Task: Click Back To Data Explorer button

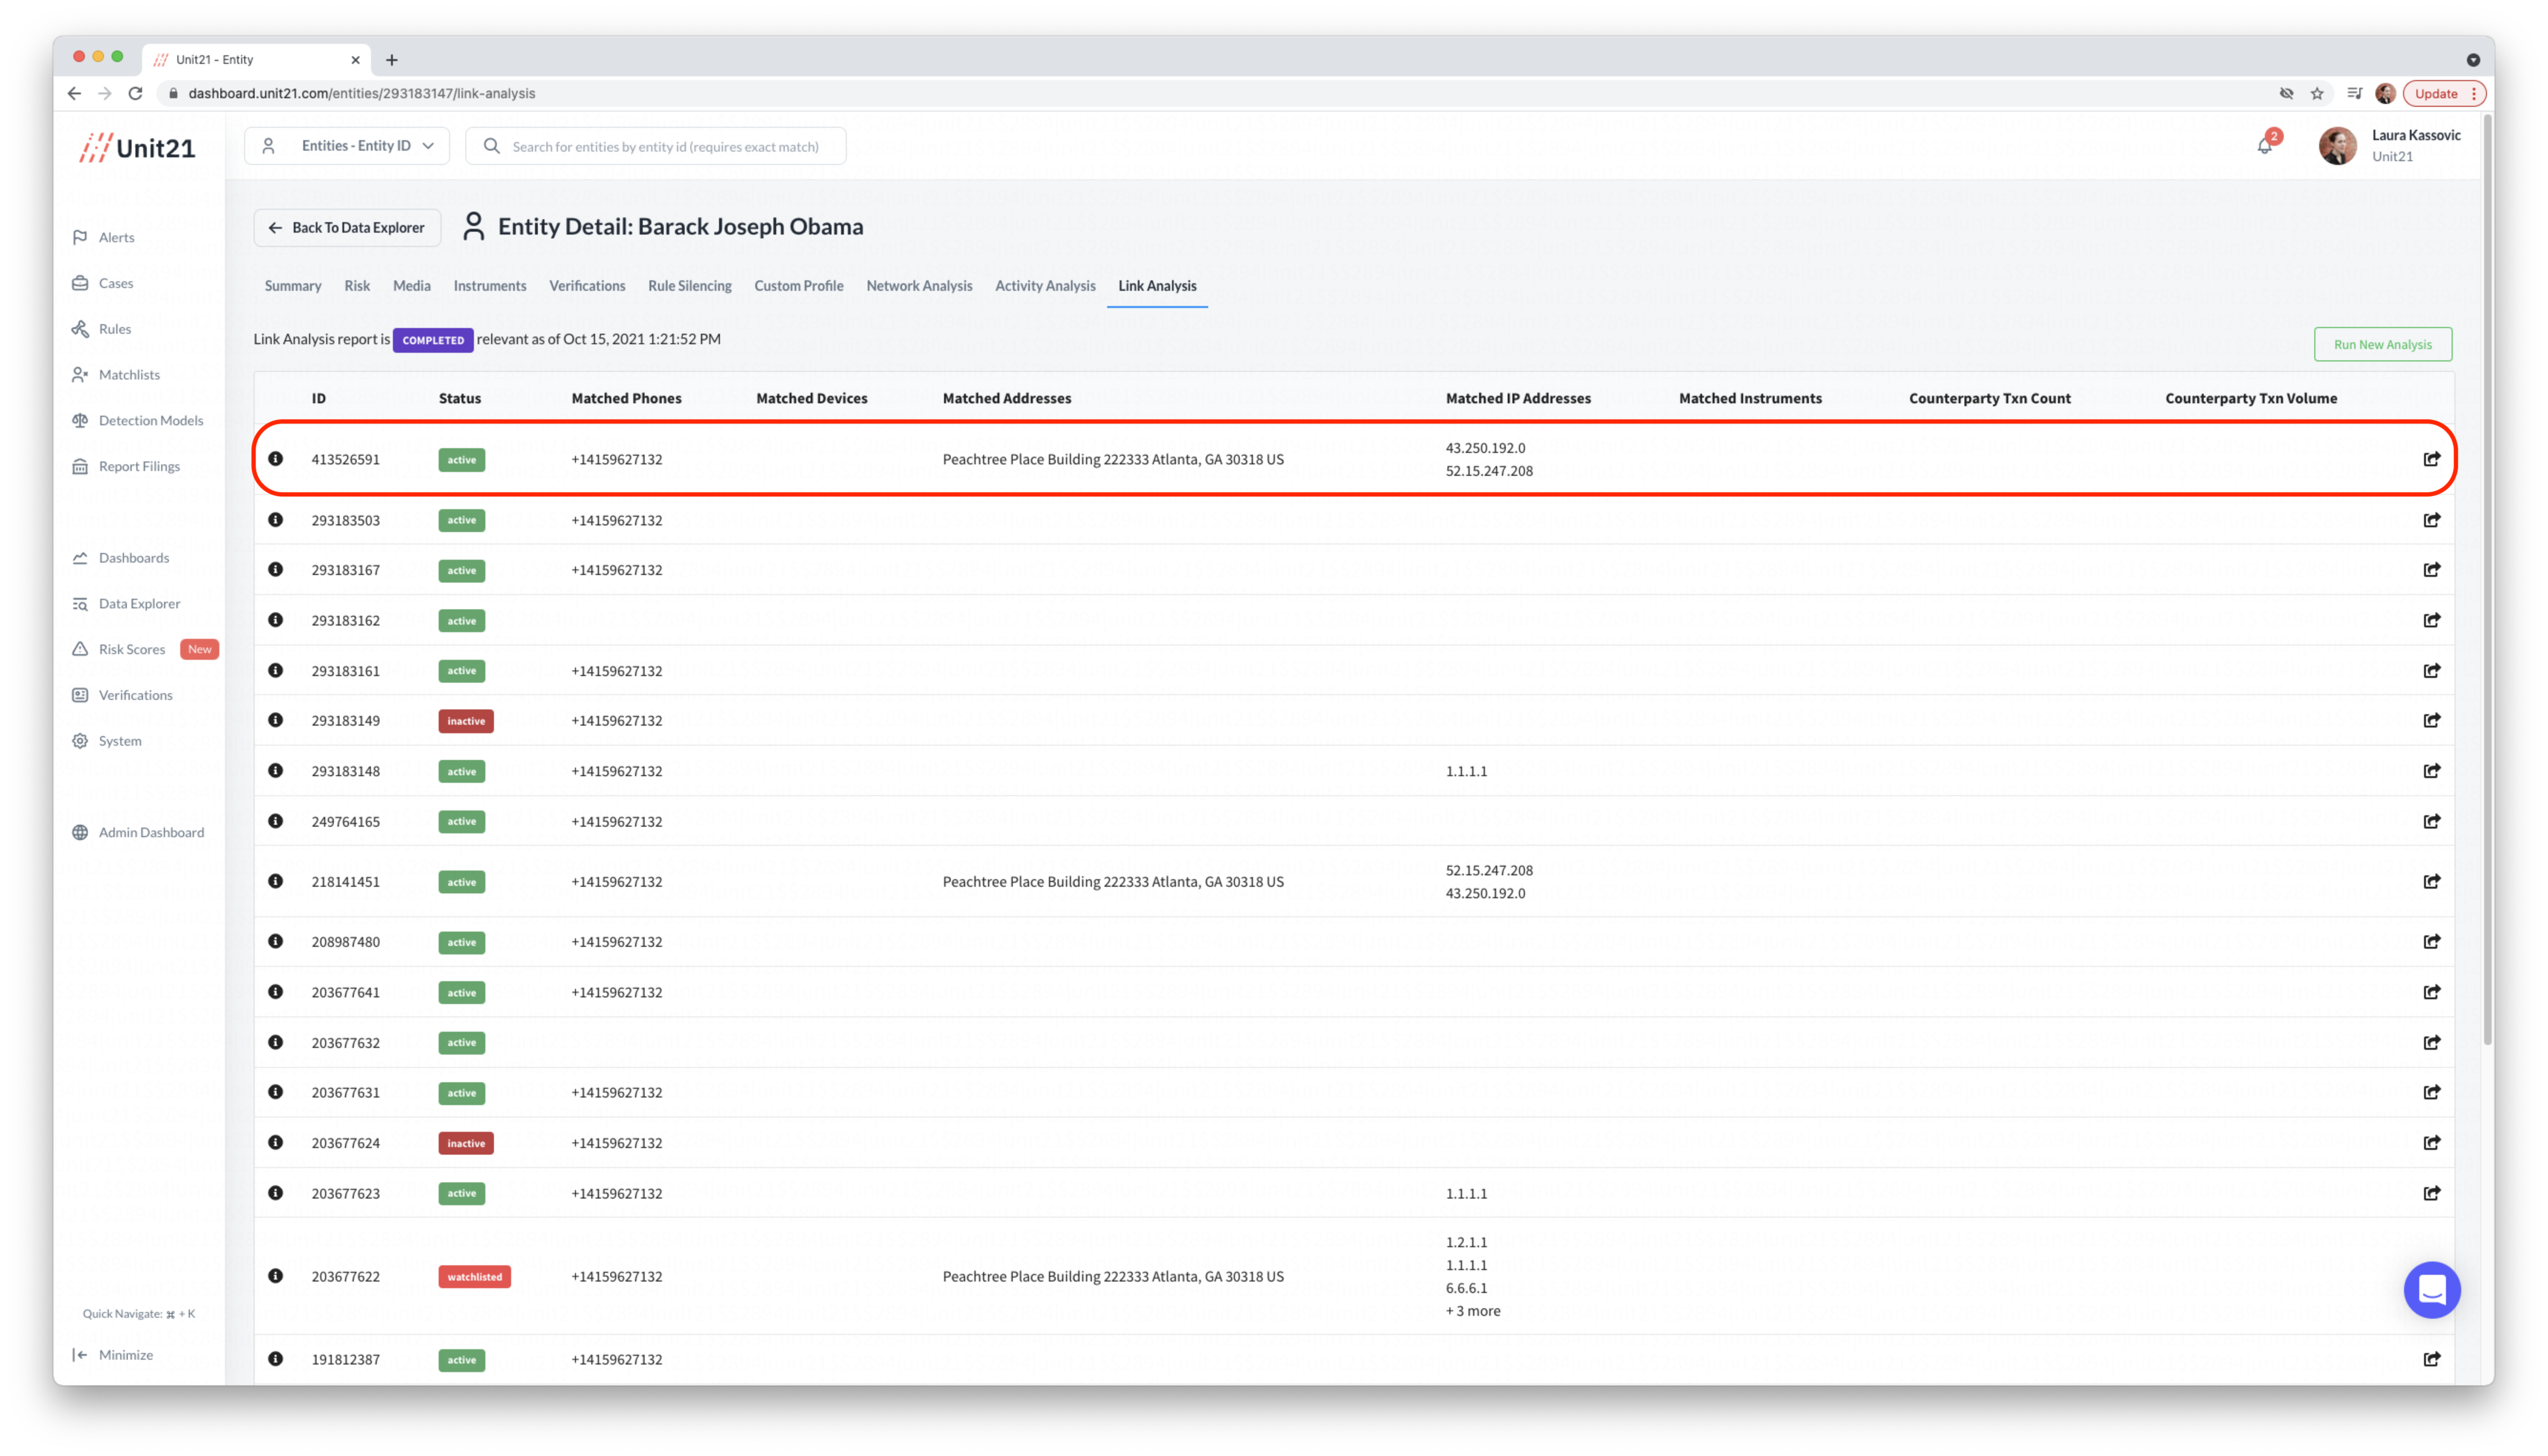Action: pos(347,228)
